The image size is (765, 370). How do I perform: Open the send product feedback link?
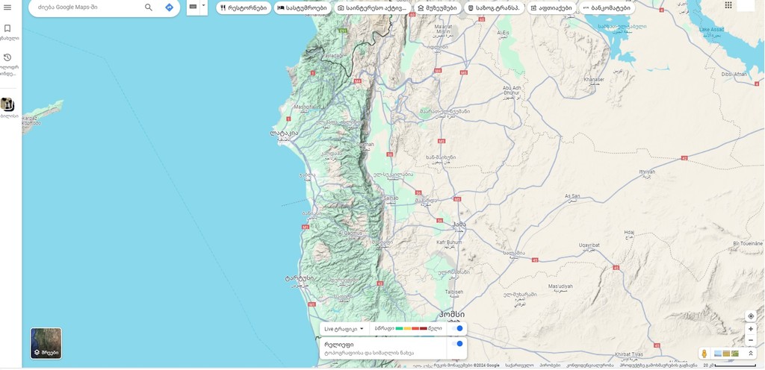pyautogui.click(x=658, y=365)
